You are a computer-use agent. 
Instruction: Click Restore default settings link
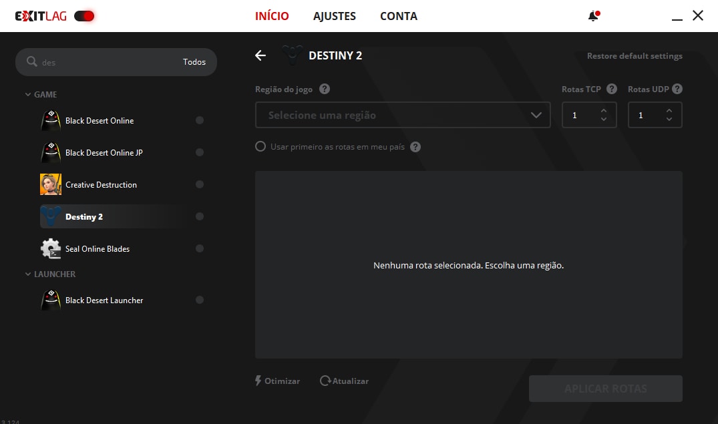click(x=634, y=56)
